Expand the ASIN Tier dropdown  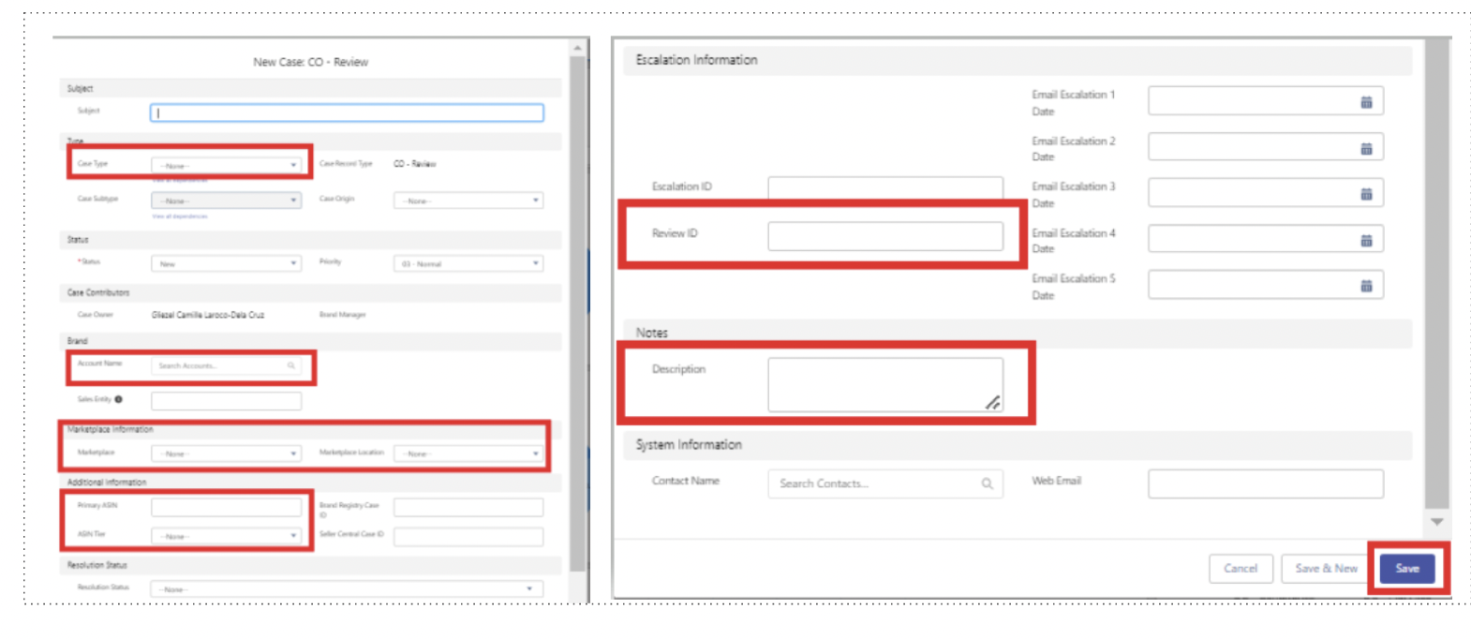226,536
